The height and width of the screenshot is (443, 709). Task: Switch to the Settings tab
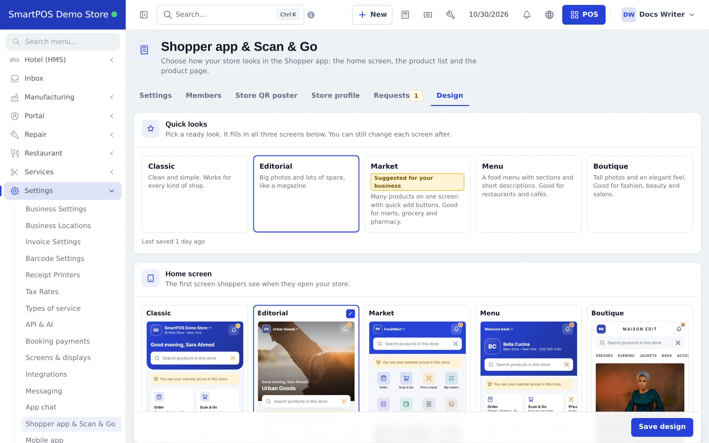coord(156,95)
